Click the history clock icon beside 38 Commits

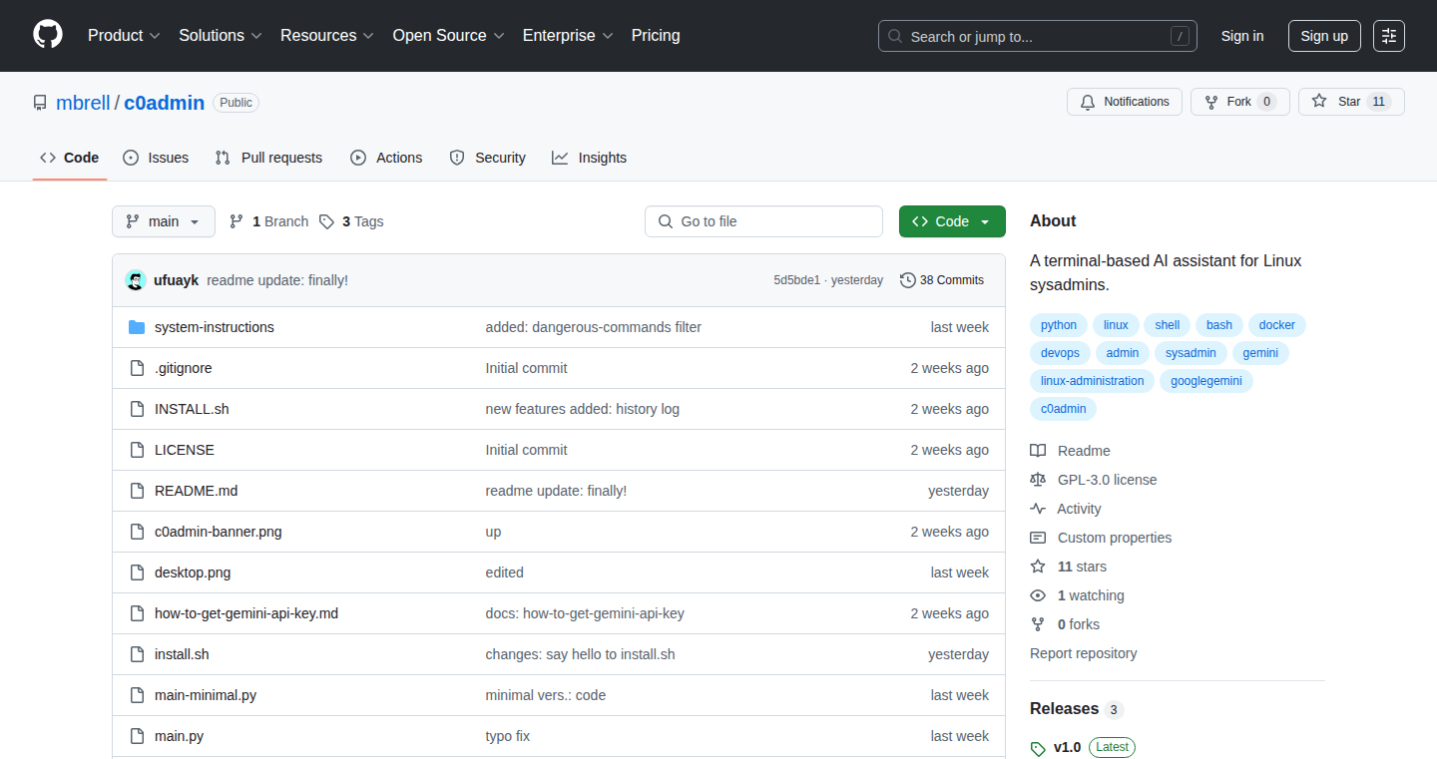point(908,280)
